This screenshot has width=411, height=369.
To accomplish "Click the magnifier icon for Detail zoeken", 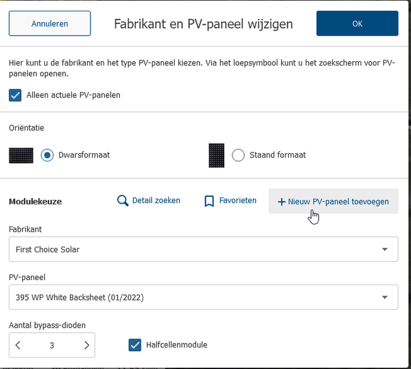I will coord(123,201).
